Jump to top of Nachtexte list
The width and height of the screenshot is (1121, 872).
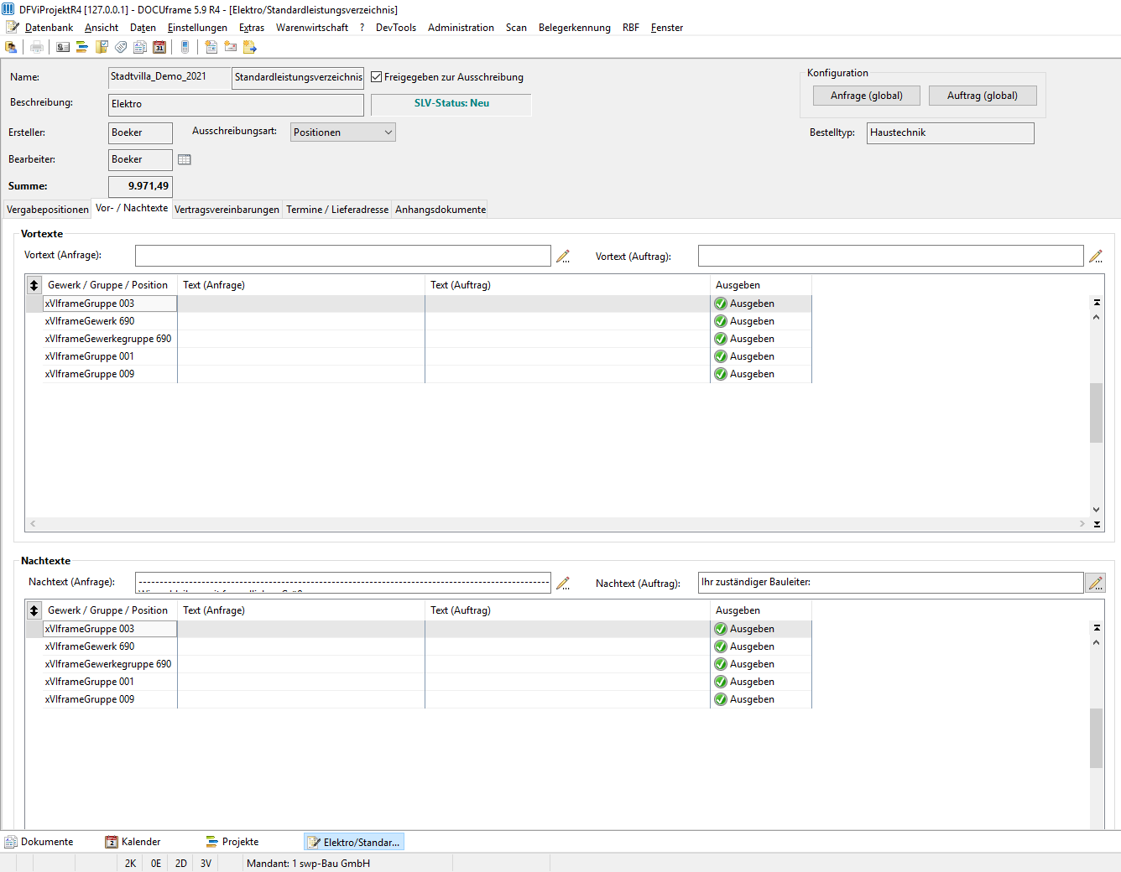click(x=1097, y=627)
